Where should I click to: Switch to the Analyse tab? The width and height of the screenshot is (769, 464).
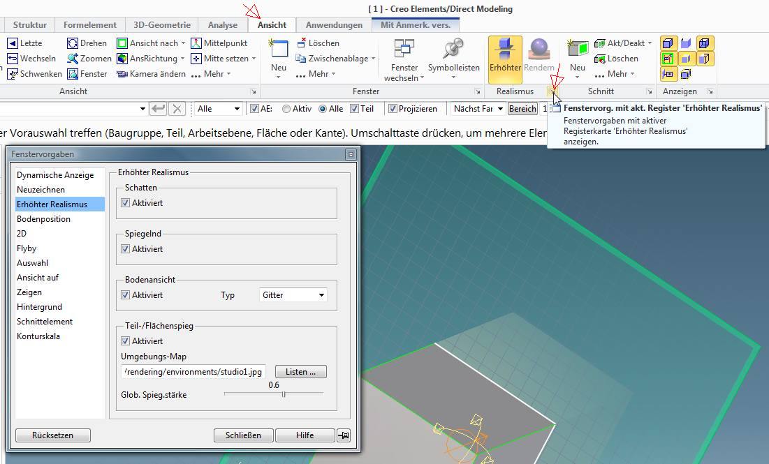pyautogui.click(x=223, y=25)
